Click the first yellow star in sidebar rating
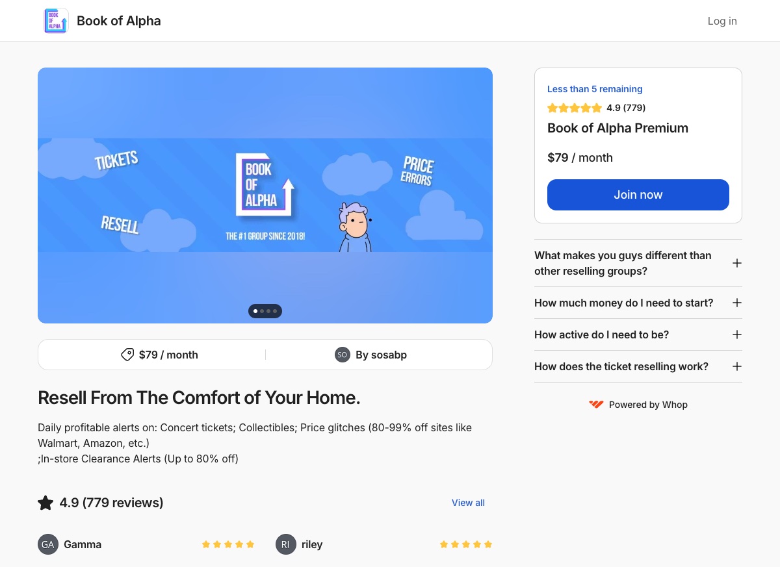Image resolution: width=780 pixels, height=567 pixels. coord(552,108)
